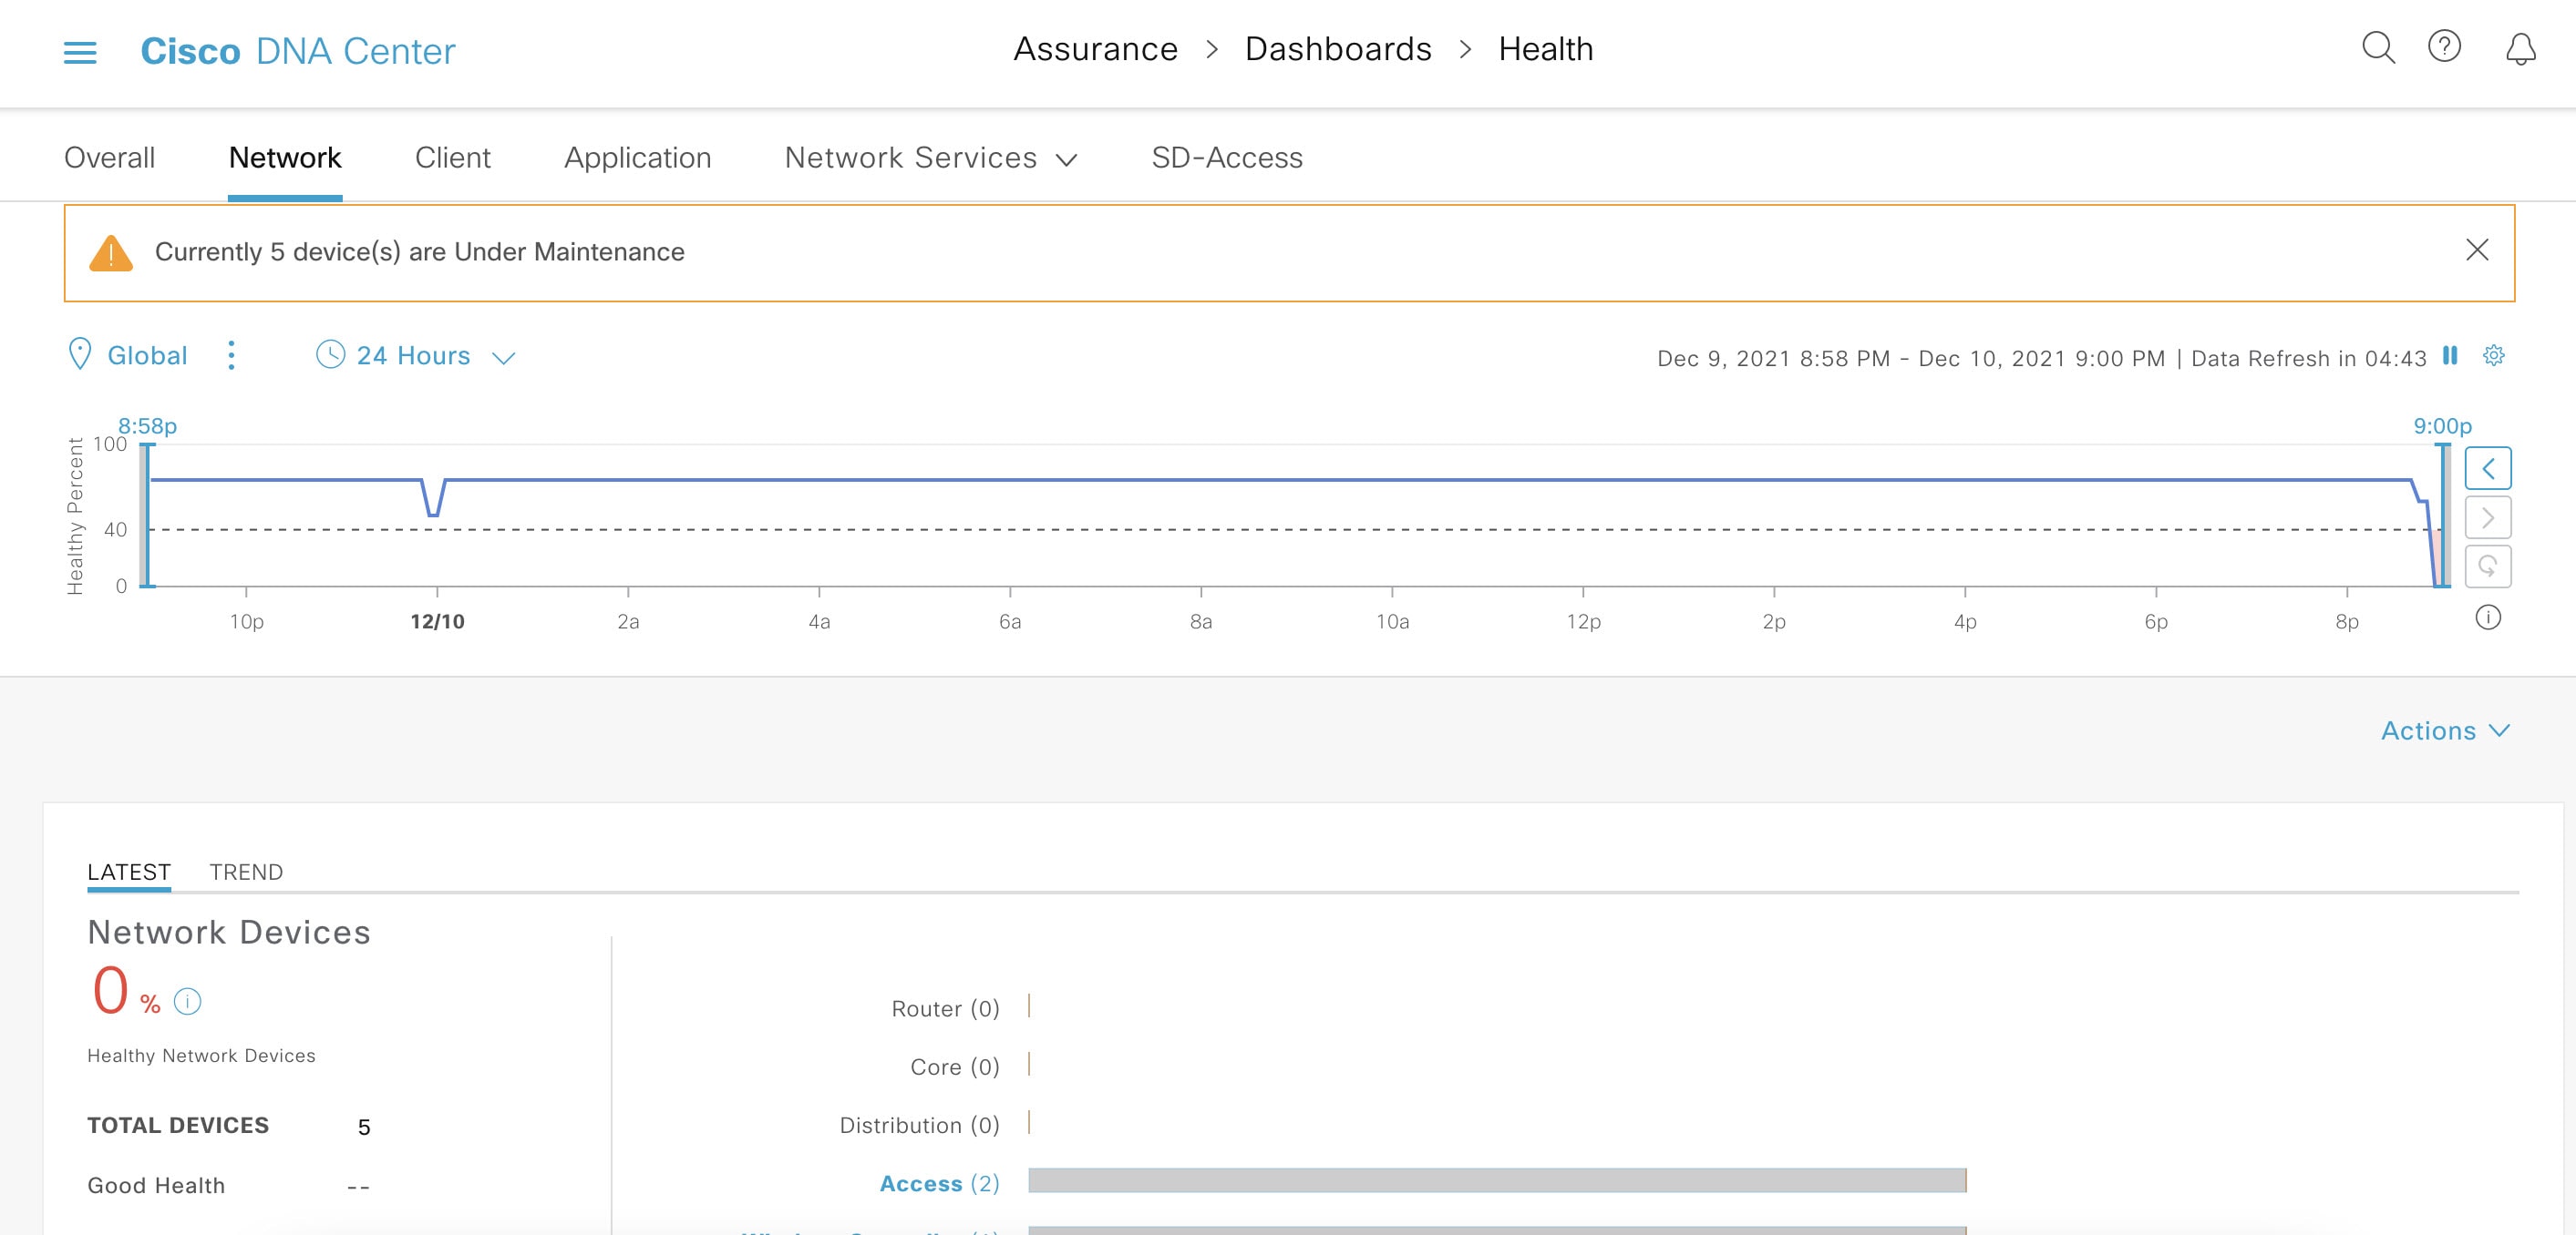Pause the data refresh
Viewport: 2576px width, 1235px height.
[2449, 356]
